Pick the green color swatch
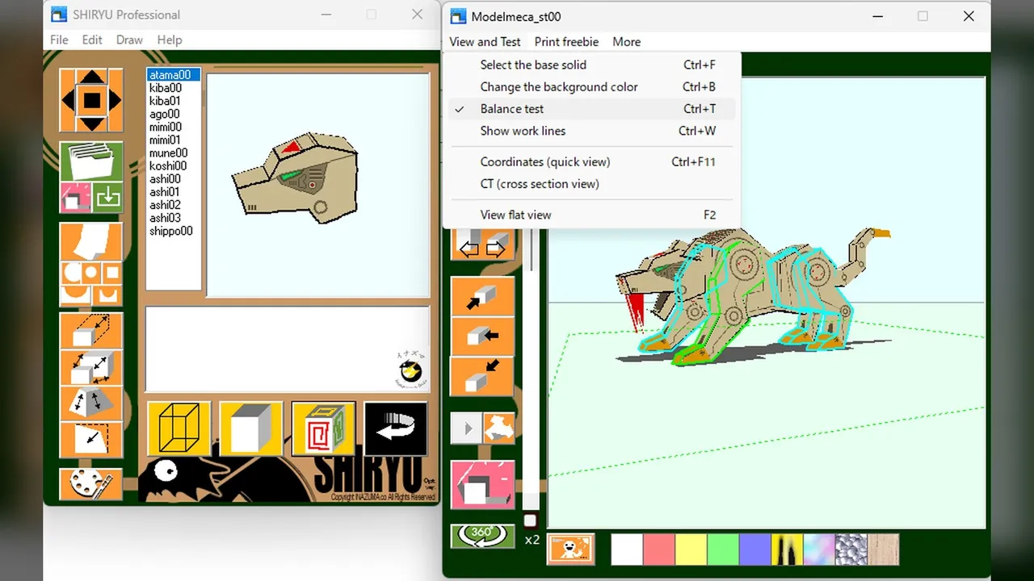 [723, 550]
